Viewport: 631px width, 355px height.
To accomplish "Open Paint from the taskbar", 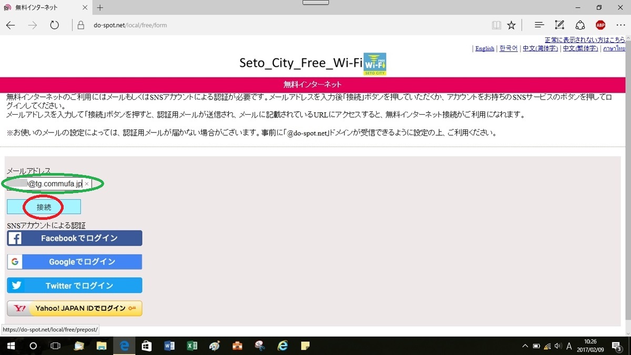I will [215, 346].
